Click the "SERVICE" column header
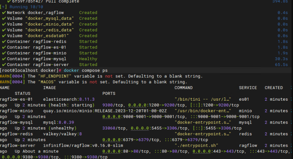 tap(248, 88)
